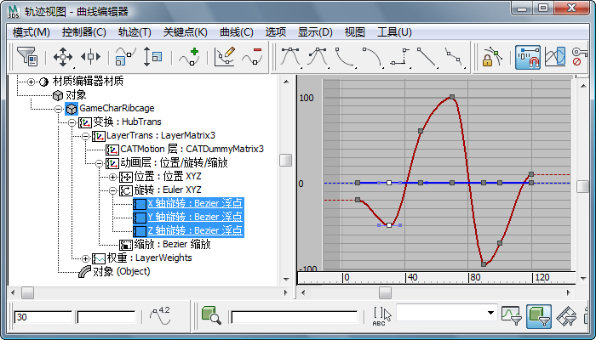596x340 pixels.
Task: Click the curve view horizontal scrollbar thumb
Action: [x=385, y=292]
